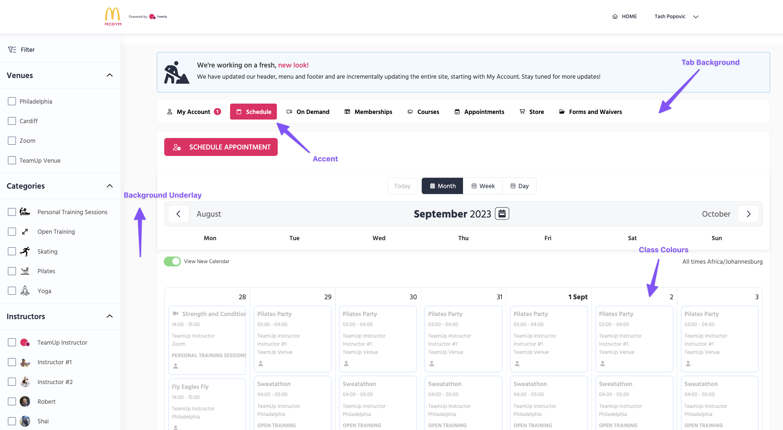
Task: Check the Cardiff venue checkbox
Action: [12, 121]
